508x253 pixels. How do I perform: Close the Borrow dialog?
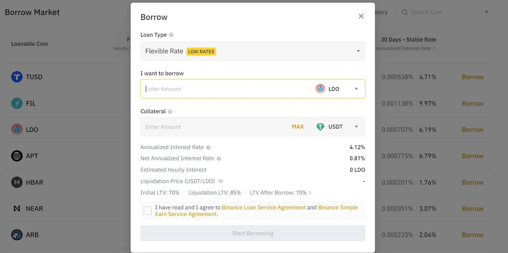coord(361,16)
